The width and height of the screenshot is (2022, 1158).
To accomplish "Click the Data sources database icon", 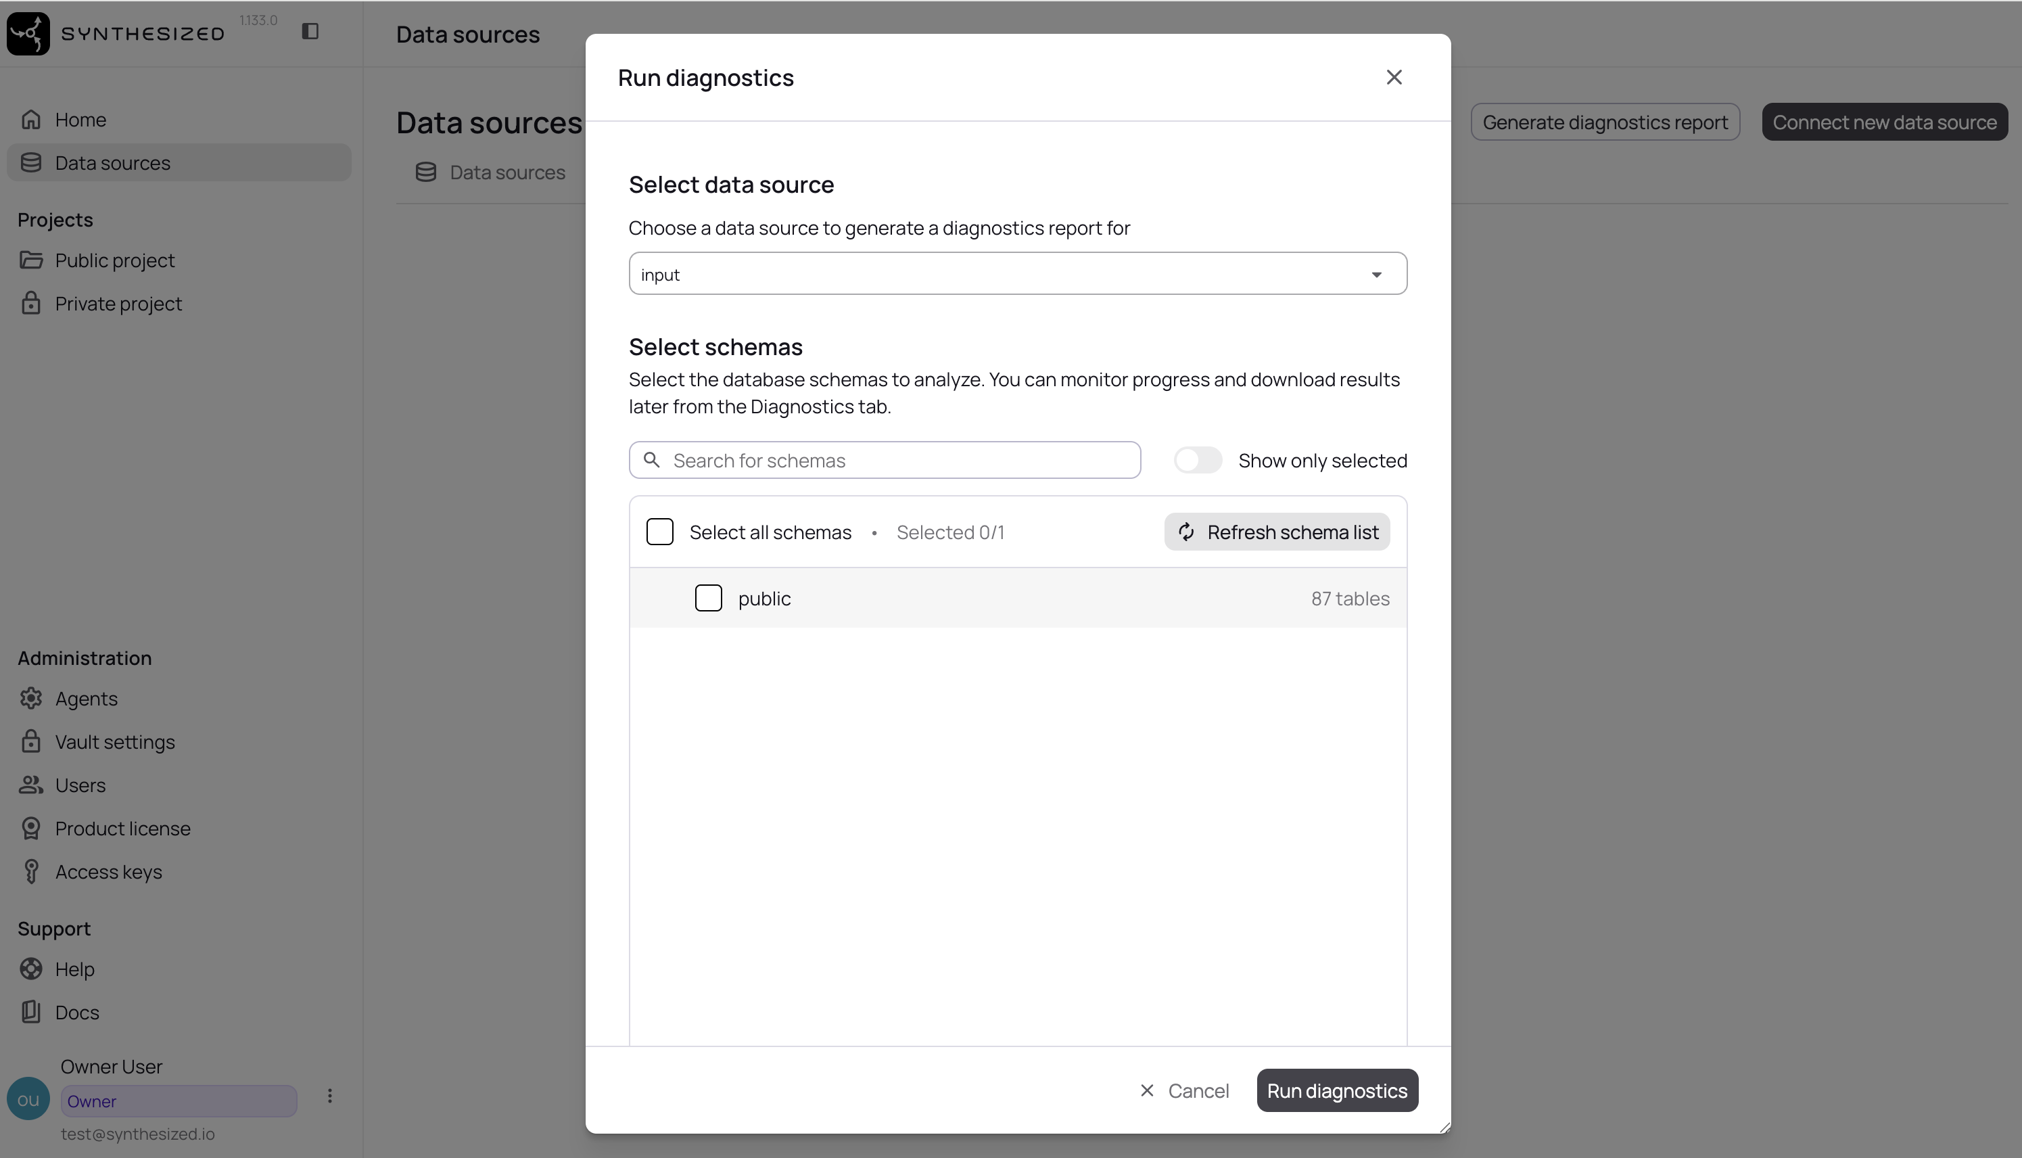I will point(31,162).
